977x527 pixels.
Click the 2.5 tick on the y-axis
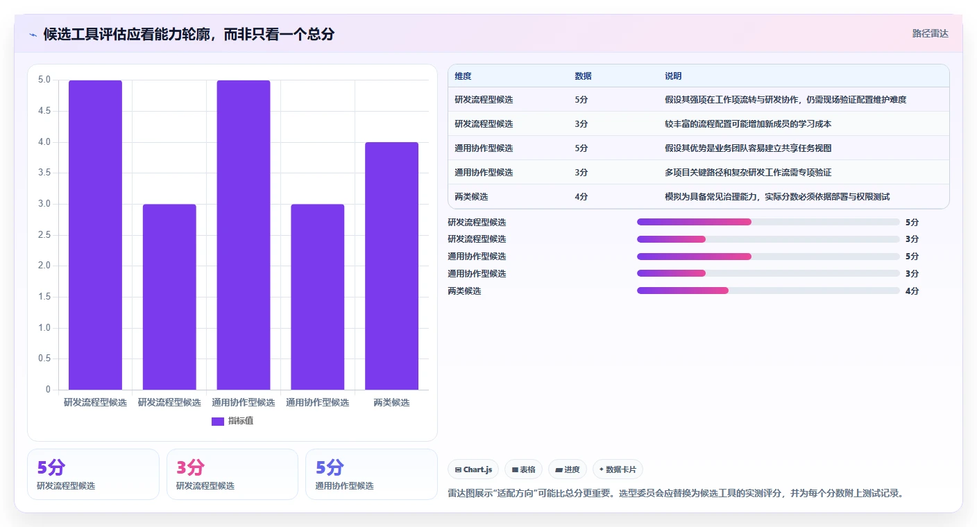coord(44,235)
